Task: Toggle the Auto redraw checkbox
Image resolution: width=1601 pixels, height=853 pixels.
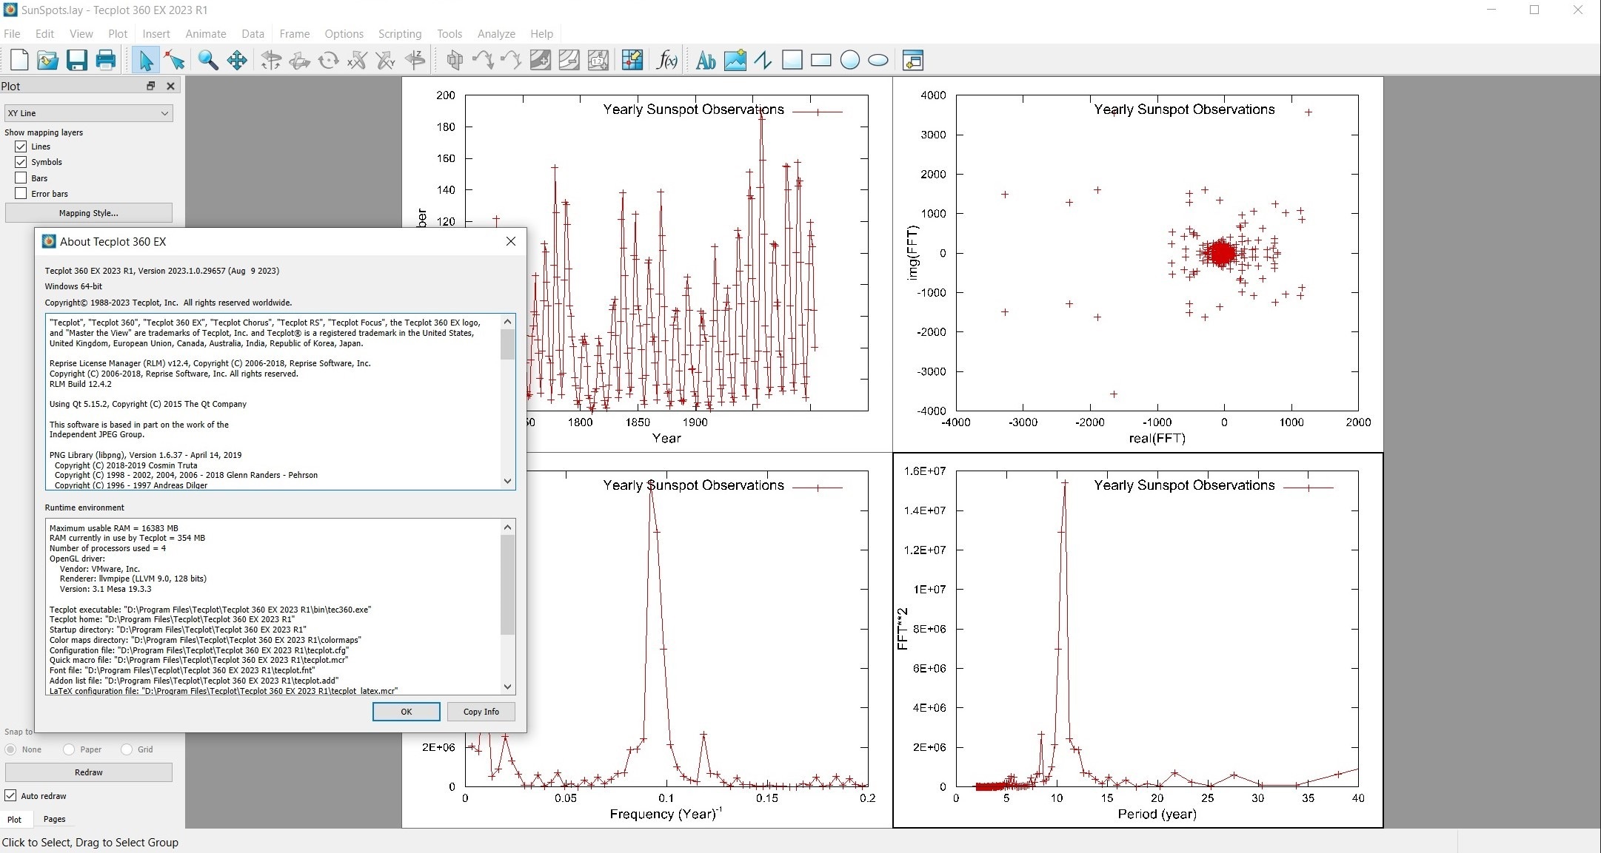Action: tap(10, 796)
